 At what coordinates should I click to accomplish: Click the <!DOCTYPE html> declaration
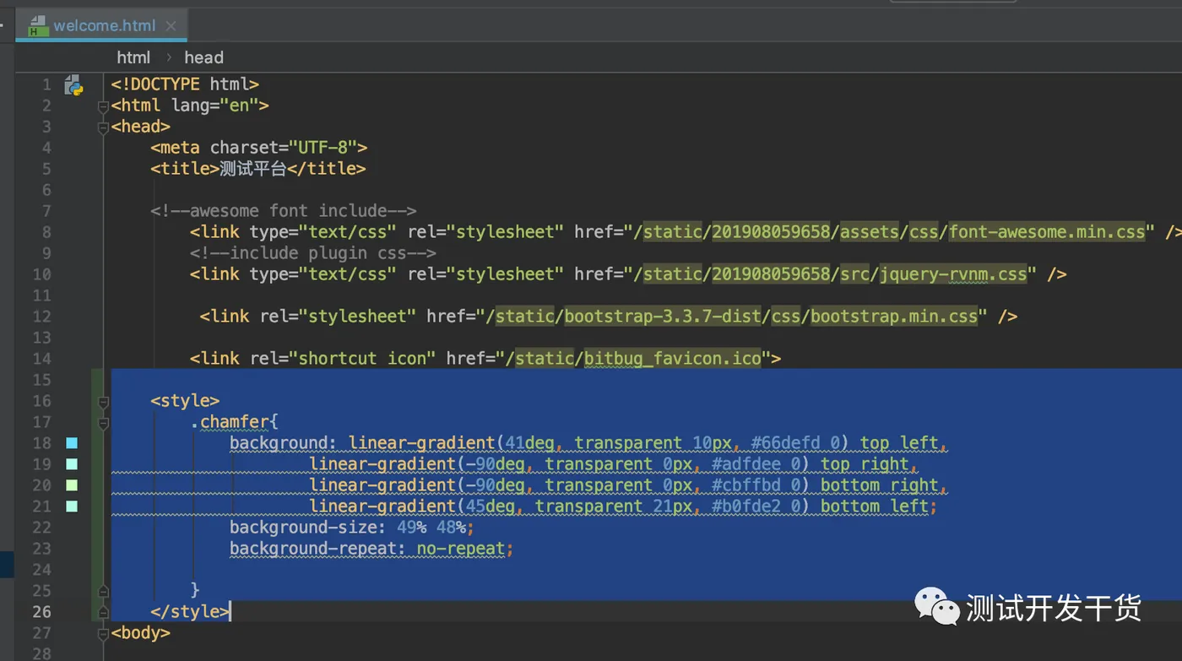[185, 84]
